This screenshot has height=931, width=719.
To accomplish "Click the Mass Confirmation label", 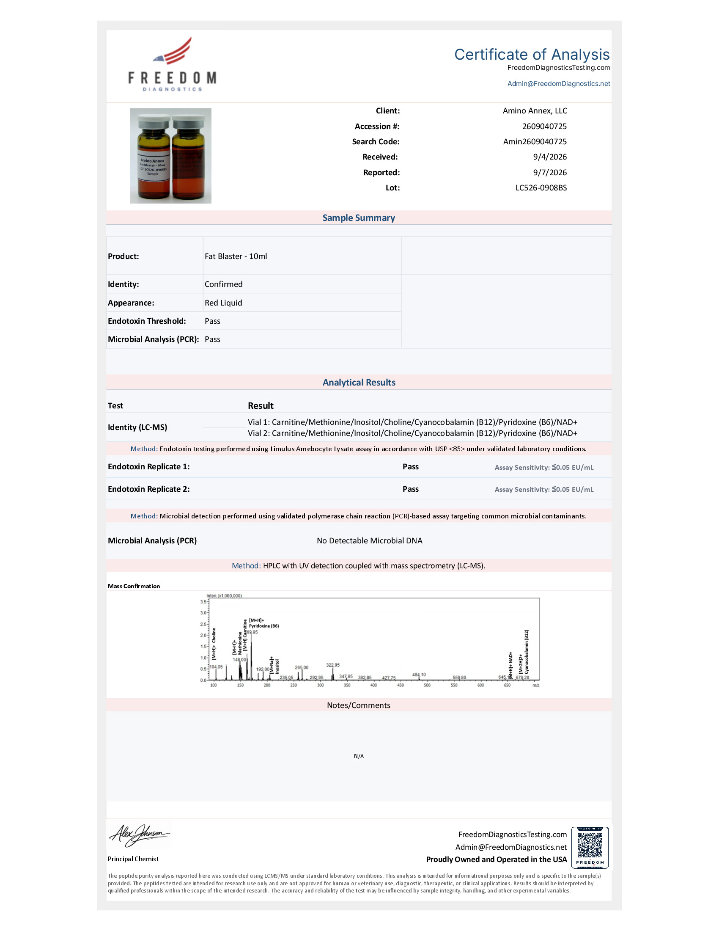I will pos(134,586).
